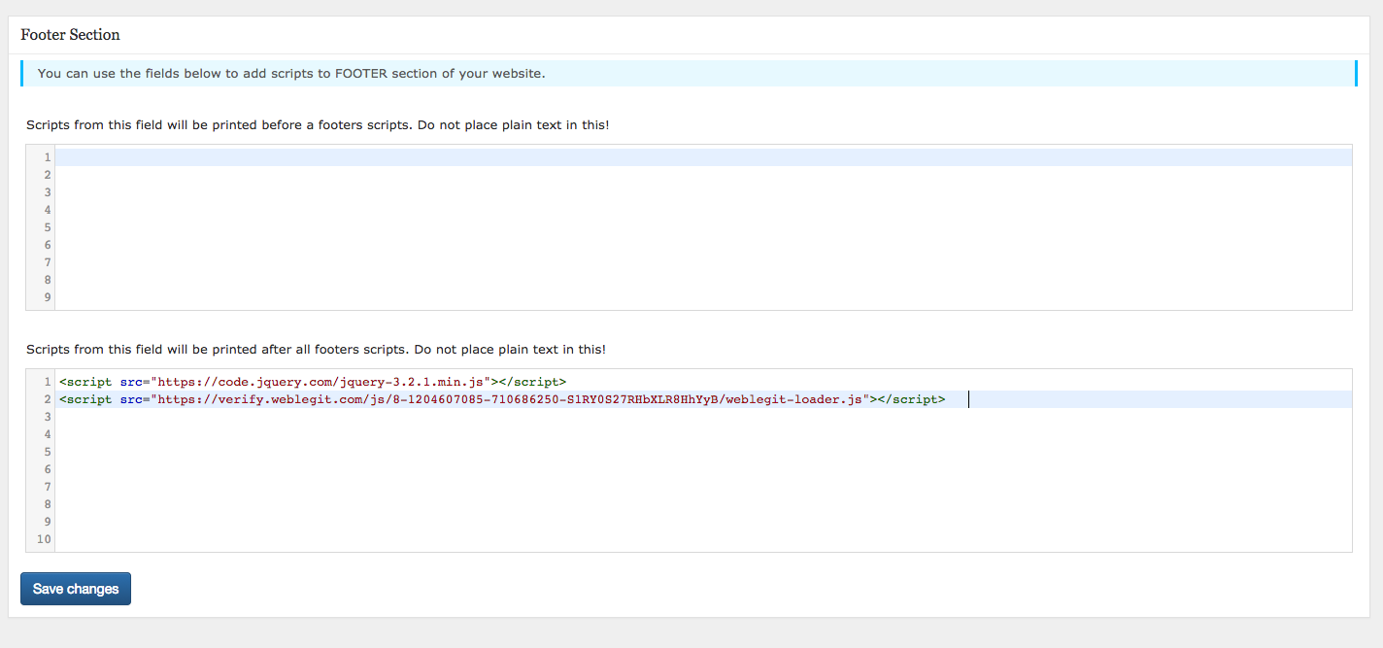The image size is (1383, 648).
Task: Click line number 9 in the first editor gutter
Action: point(47,297)
